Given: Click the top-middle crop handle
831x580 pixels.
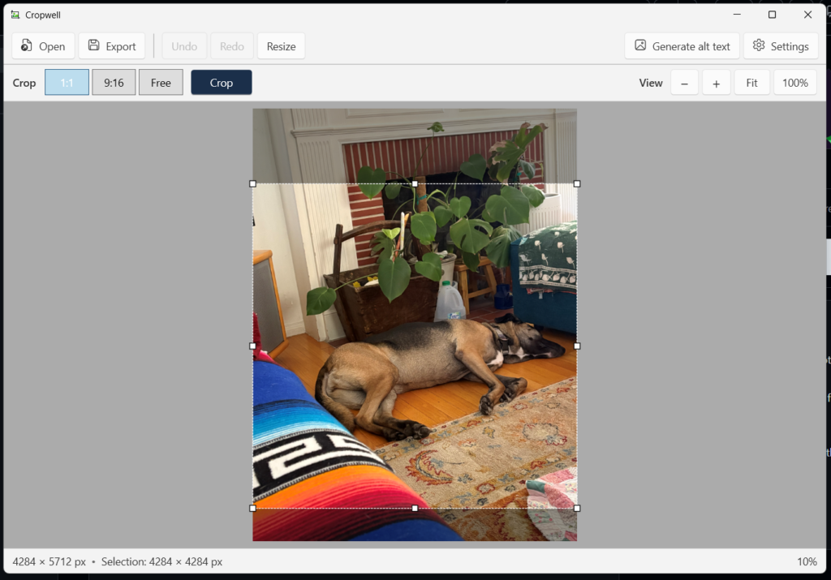Looking at the screenshot, I should tap(415, 184).
